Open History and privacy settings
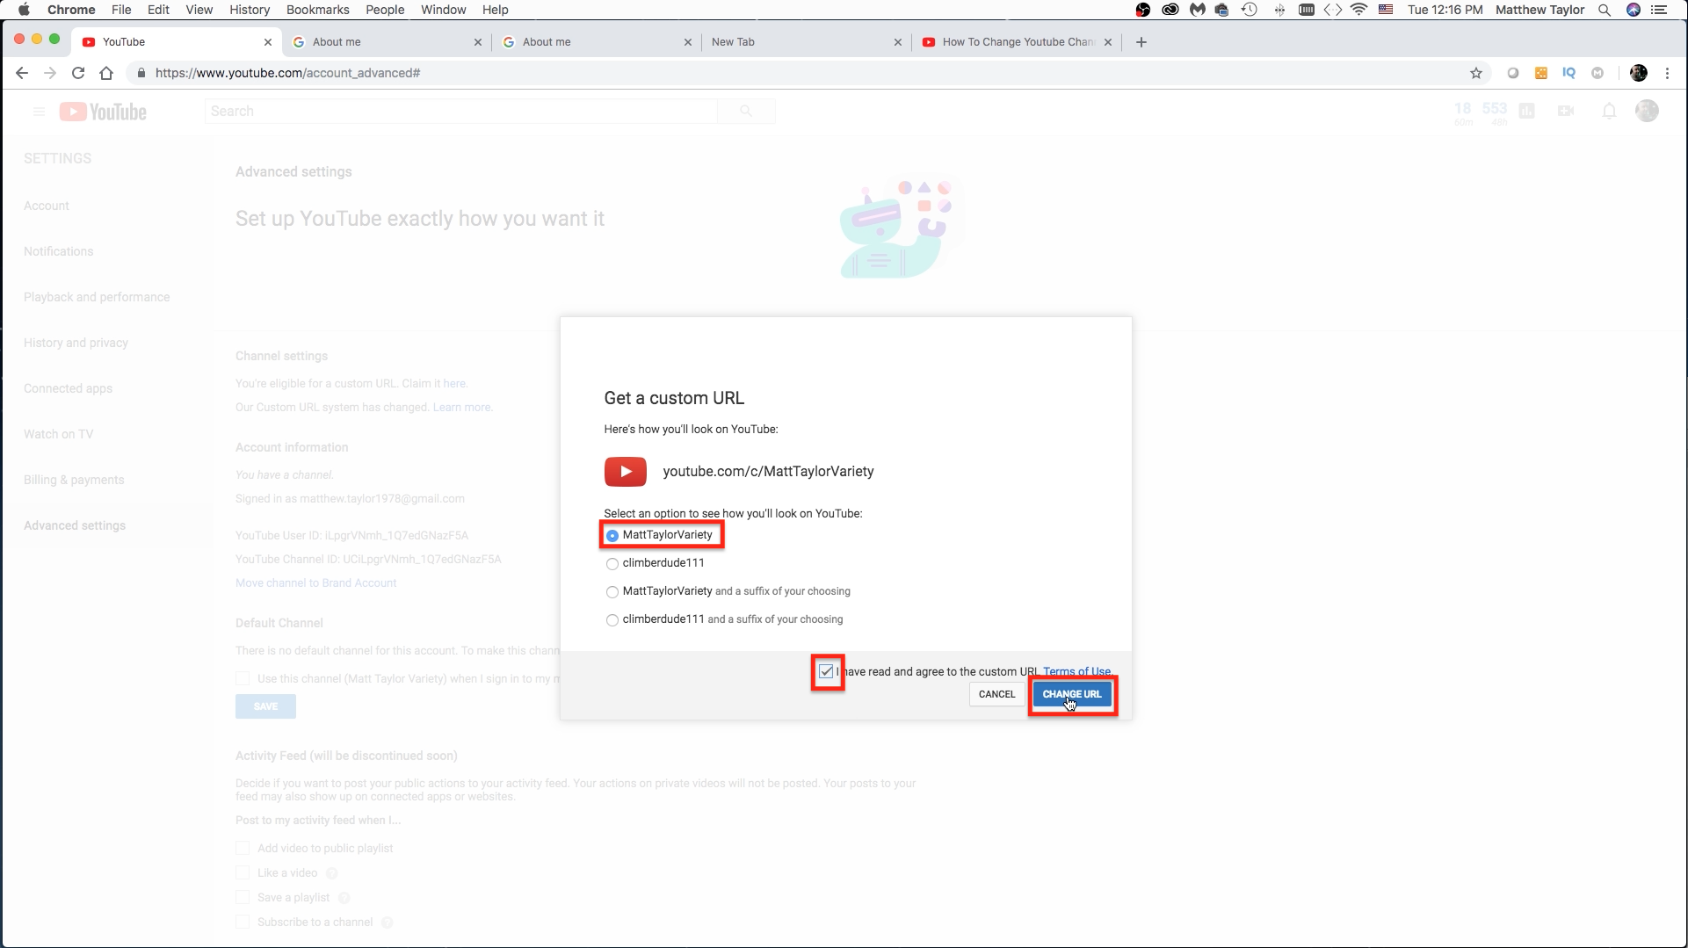This screenshot has height=948, width=1688. pyautogui.click(x=76, y=343)
